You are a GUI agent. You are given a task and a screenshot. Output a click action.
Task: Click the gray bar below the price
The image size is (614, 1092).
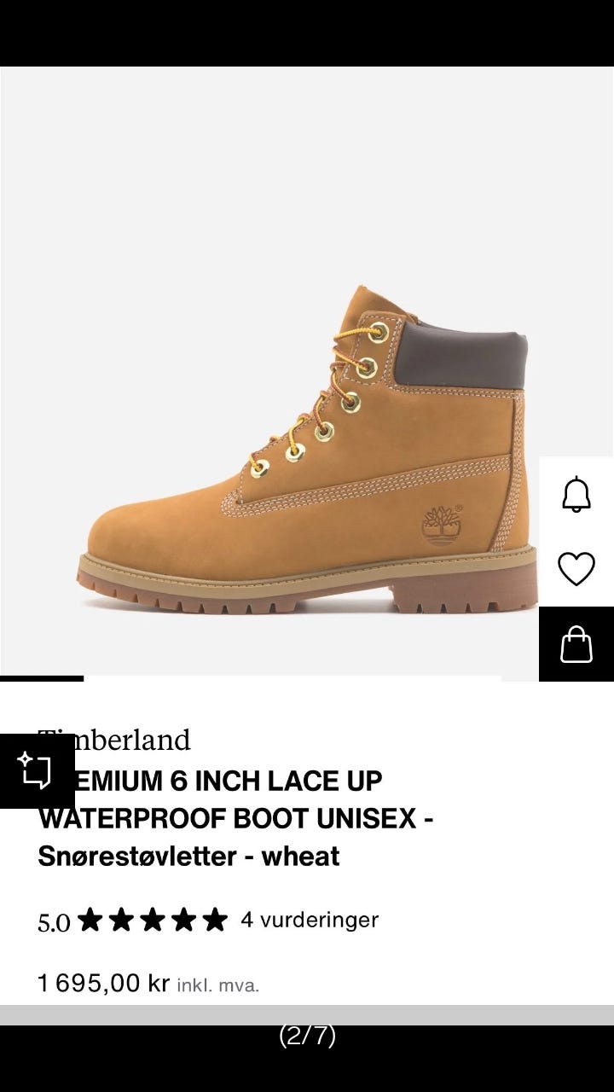click(x=307, y=1015)
